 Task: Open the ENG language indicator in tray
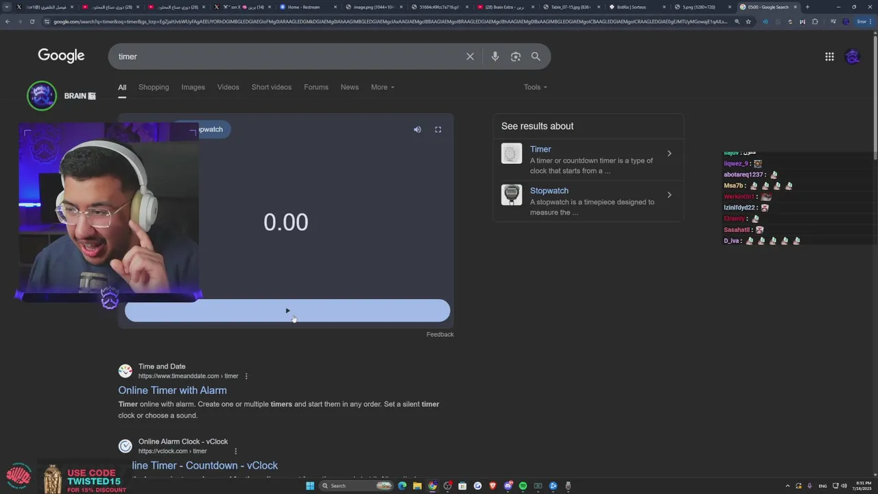[822, 486]
